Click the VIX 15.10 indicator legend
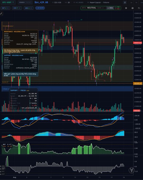 (x=7, y=146)
